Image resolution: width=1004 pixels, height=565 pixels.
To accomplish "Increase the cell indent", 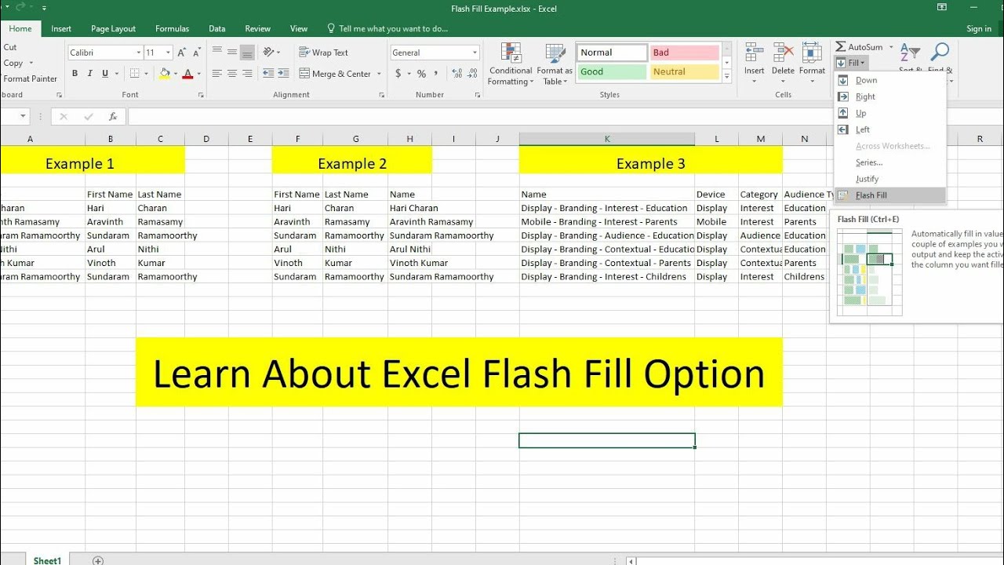I will (283, 74).
